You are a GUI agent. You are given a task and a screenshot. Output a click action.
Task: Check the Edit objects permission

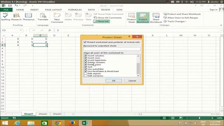85,73
